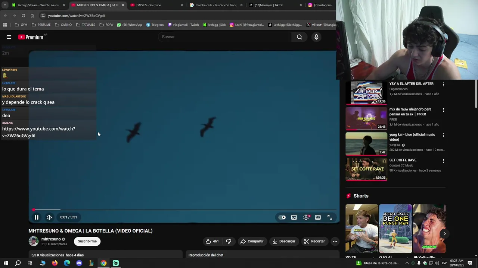Seek on the video progress bar
This screenshot has width=478, height=268.
184,210
